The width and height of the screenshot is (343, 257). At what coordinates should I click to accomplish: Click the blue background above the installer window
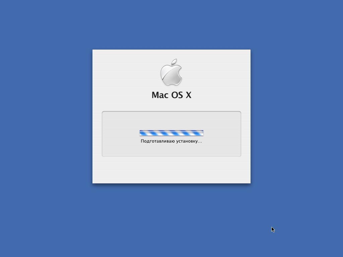[x=171, y=24]
